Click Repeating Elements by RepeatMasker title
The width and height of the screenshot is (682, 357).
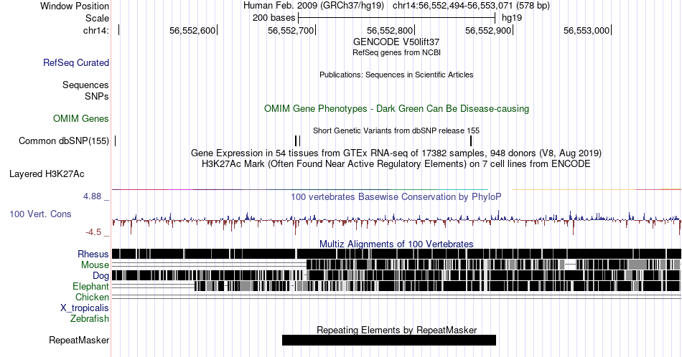pyautogui.click(x=397, y=330)
